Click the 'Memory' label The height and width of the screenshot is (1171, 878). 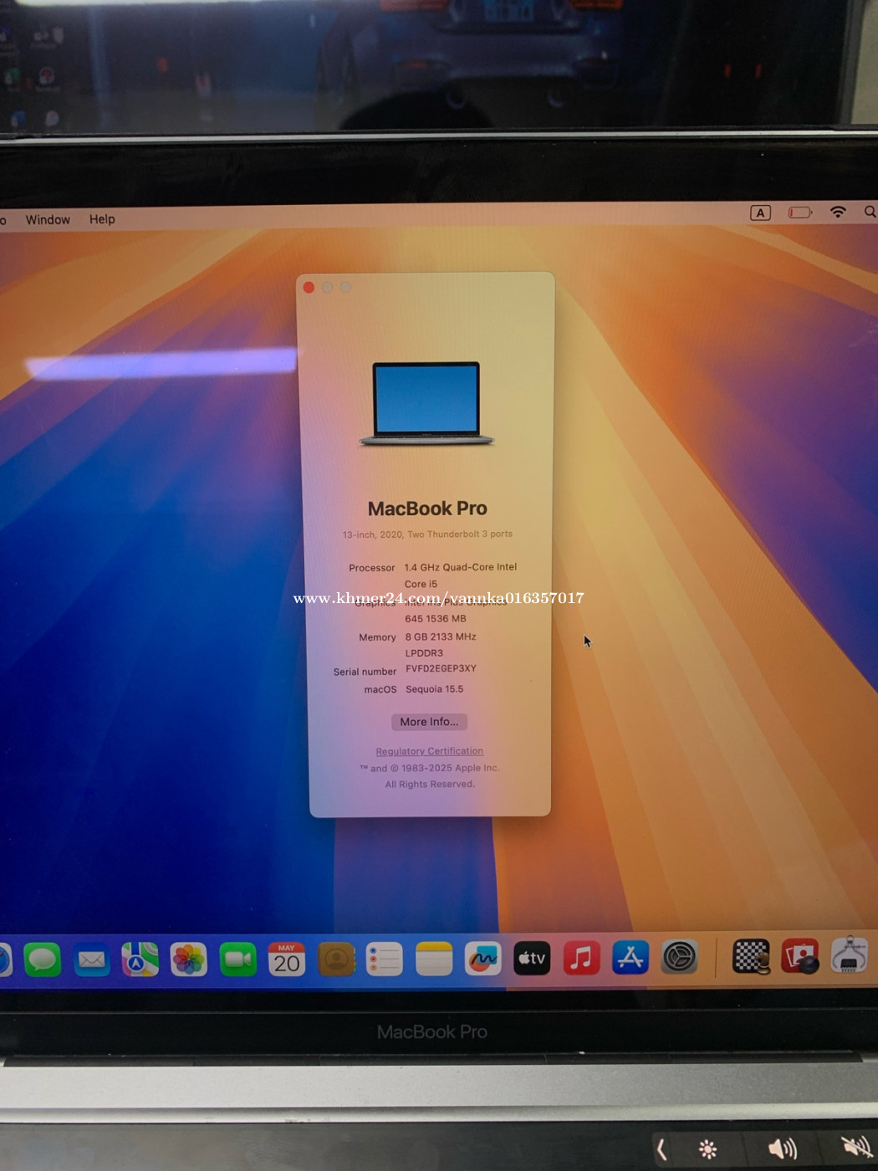[377, 637]
